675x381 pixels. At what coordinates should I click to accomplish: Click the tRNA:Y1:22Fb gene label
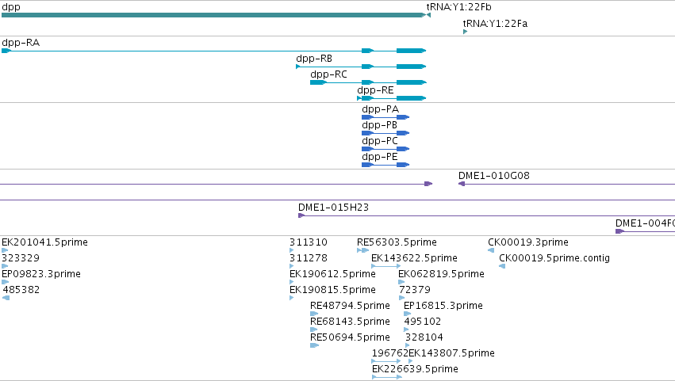[458, 7]
